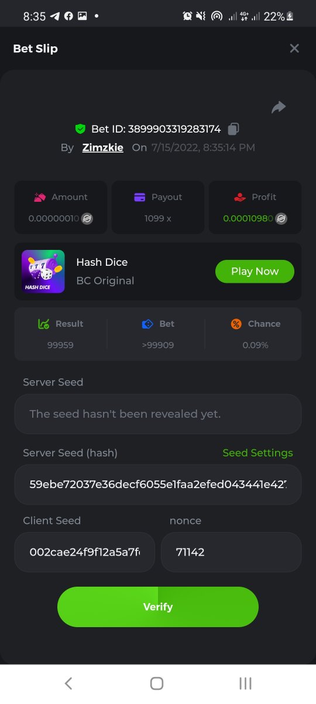316x704 pixels.
Task: Copy the Bet ID with copy icon
Action: click(x=233, y=128)
